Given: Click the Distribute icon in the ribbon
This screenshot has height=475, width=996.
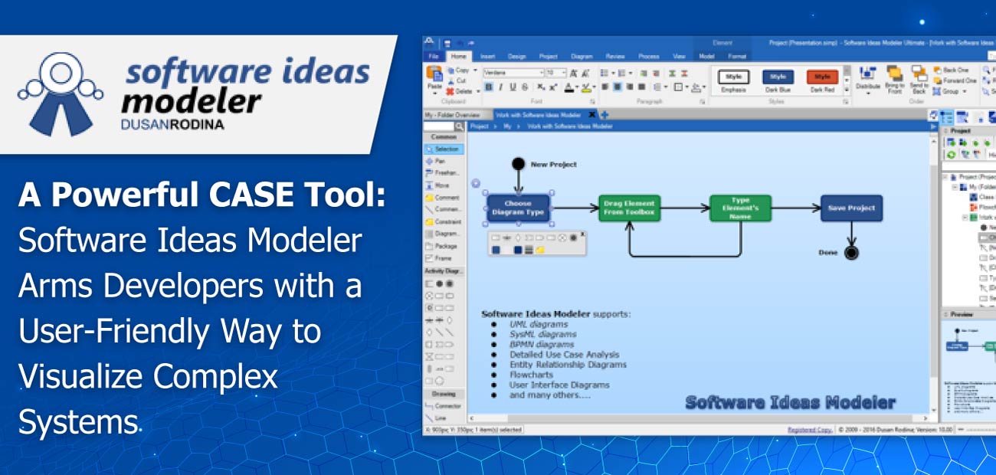Looking at the screenshot, I should (x=867, y=74).
